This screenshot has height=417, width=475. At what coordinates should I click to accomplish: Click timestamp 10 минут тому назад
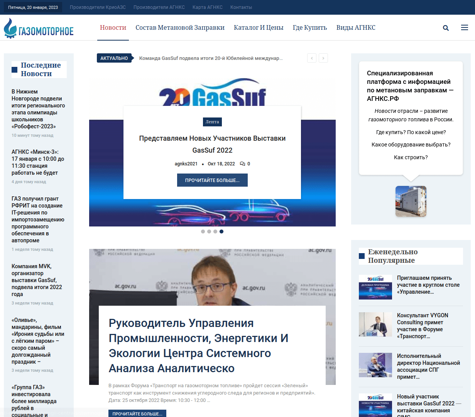coord(32,136)
